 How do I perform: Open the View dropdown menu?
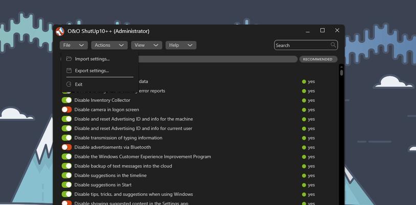[x=146, y=45]
